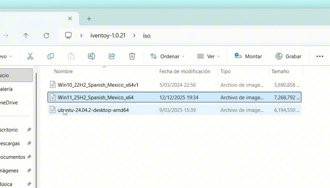
Task: Click the Grabar button
Action: (288, 56)
